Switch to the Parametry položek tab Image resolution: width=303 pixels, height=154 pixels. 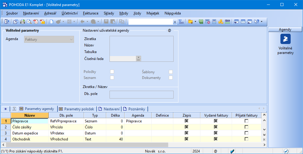tap(77, 109)
